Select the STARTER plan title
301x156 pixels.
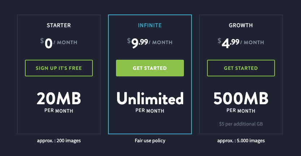[x=59, y=25]
